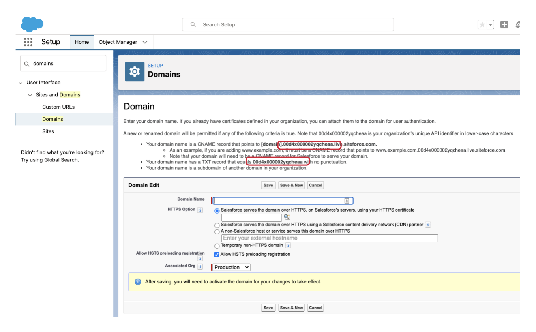Click the Salesforce cloud logo

[x=32, y=24]
